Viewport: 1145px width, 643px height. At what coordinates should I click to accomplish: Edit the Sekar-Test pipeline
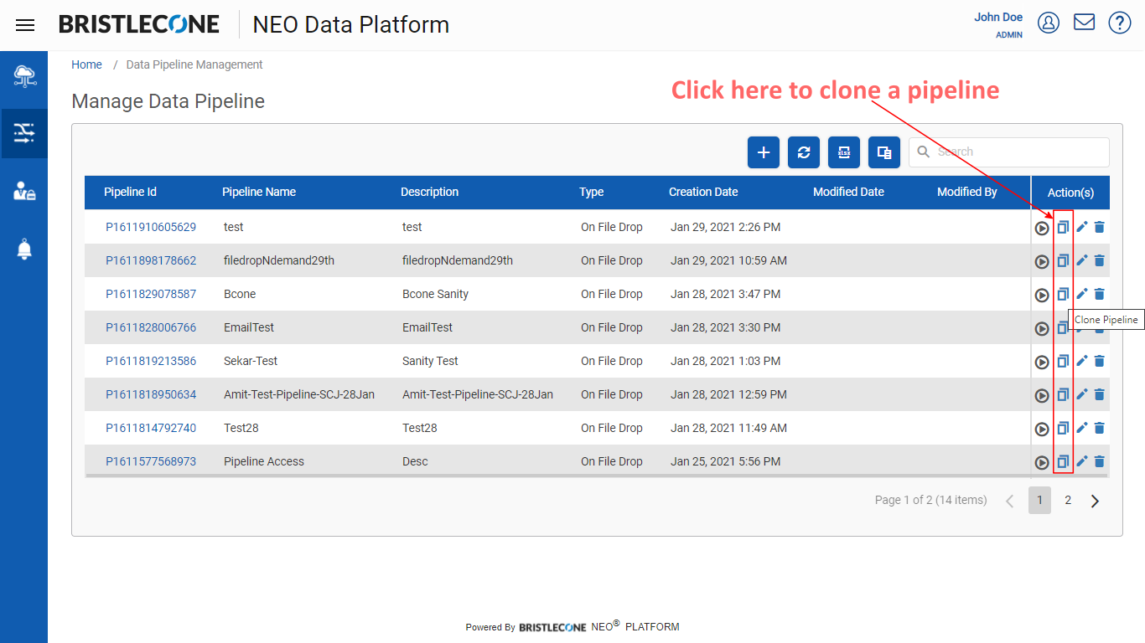click(x=1081, y=361)
